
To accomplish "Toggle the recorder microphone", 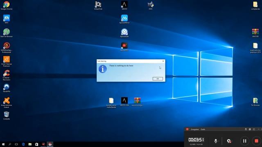I will tap(216, 141).
